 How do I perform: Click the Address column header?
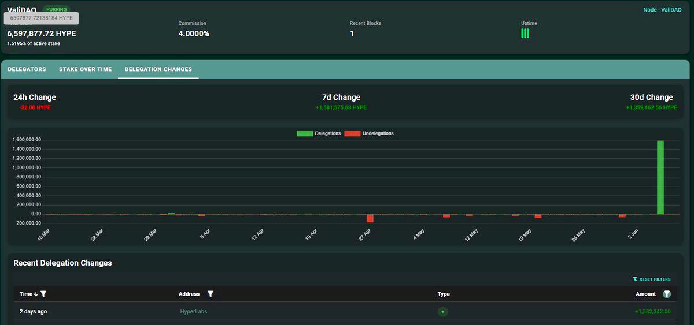pyautogui.click(x=189, y=294)
